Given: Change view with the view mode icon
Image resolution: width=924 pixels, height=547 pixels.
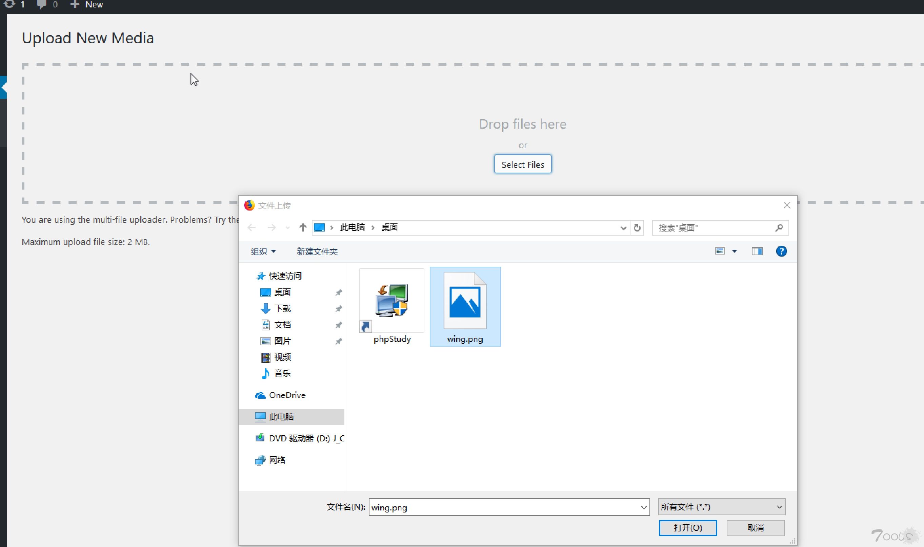Looking at the screenshot, I should (x=720, y=251).
